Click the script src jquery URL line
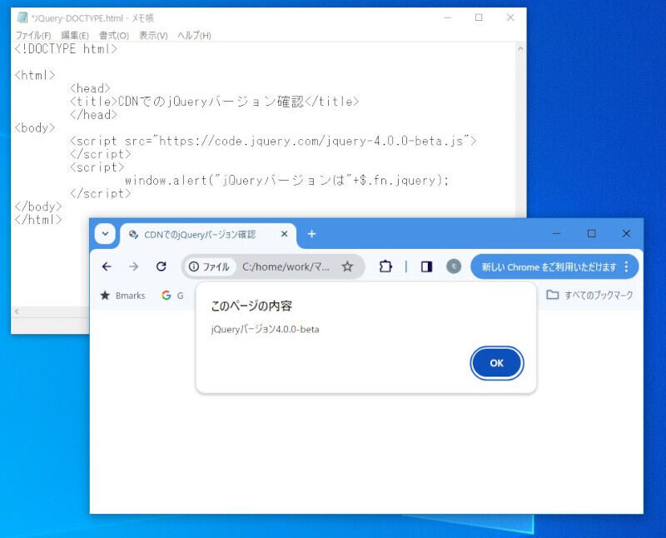Screen dimensions: 666x538 pos(273,141)
